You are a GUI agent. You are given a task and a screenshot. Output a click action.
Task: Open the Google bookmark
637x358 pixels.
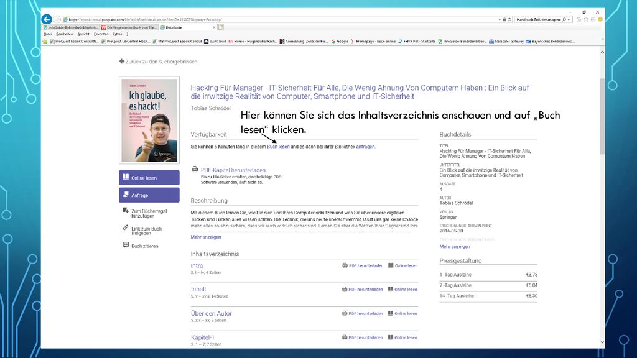[x=340, y=42]
